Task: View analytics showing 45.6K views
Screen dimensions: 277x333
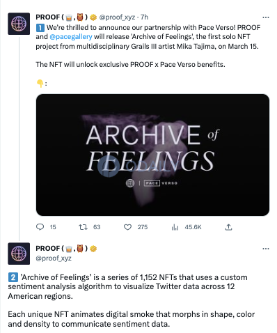Action: coord(175,227)
